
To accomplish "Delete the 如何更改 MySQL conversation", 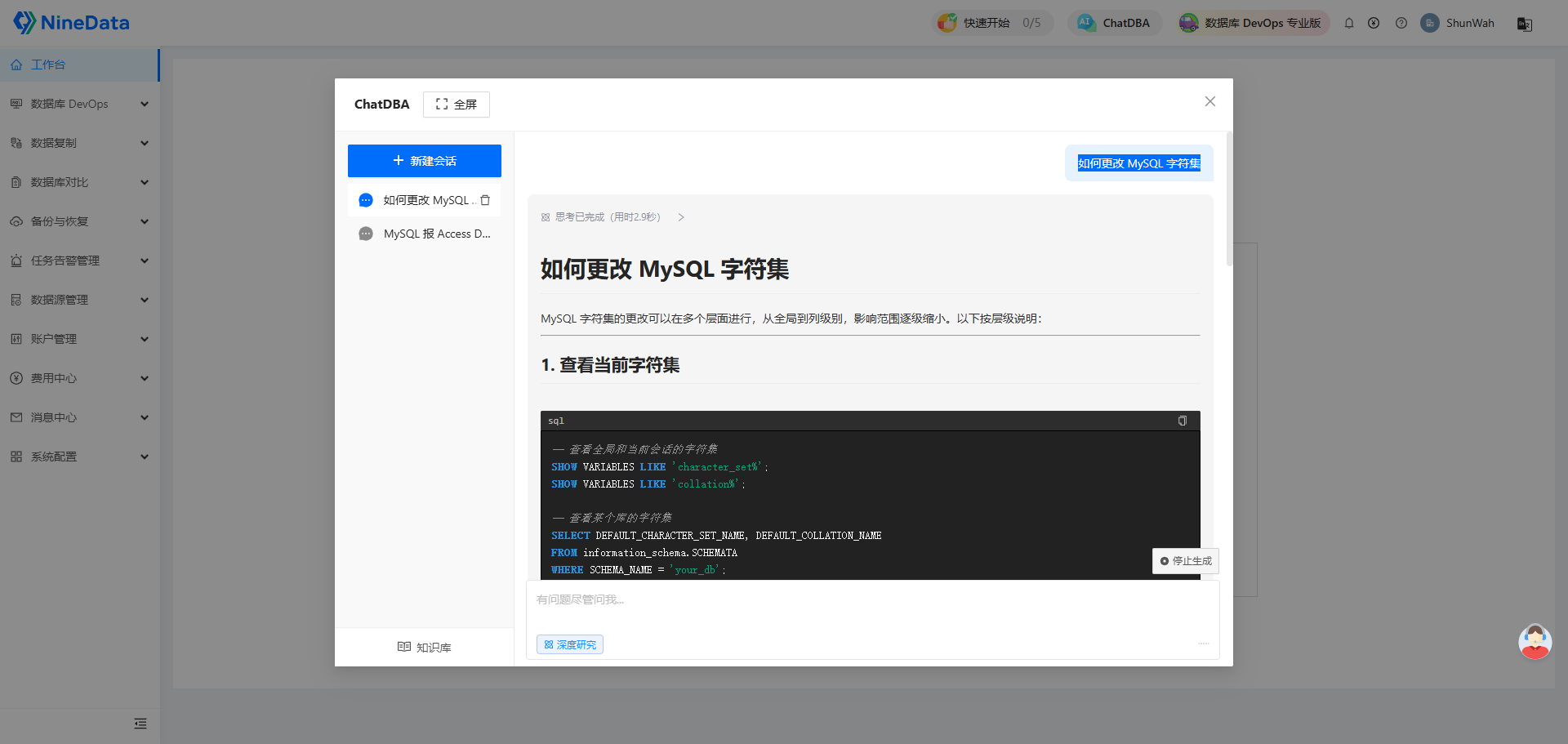I will click(x=485, y=200).
